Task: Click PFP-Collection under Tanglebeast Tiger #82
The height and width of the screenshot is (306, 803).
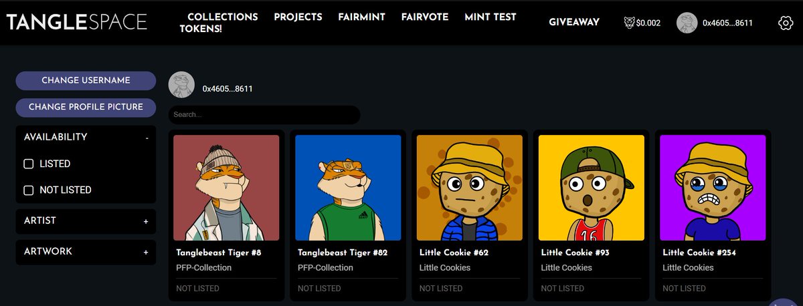Action: [x=325, y=268]
